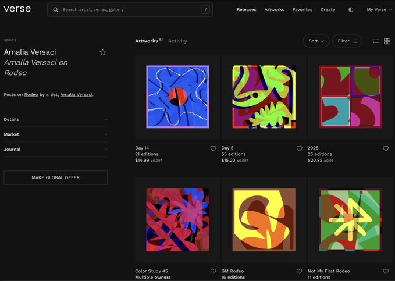
Task: Click the Multiple owners text
Action: coord(152,278)
